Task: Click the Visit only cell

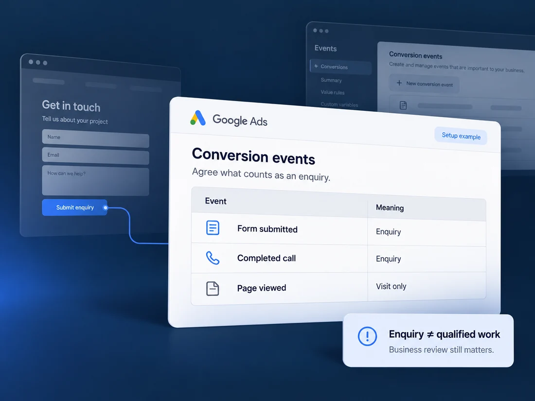Action: click(391, 286)
